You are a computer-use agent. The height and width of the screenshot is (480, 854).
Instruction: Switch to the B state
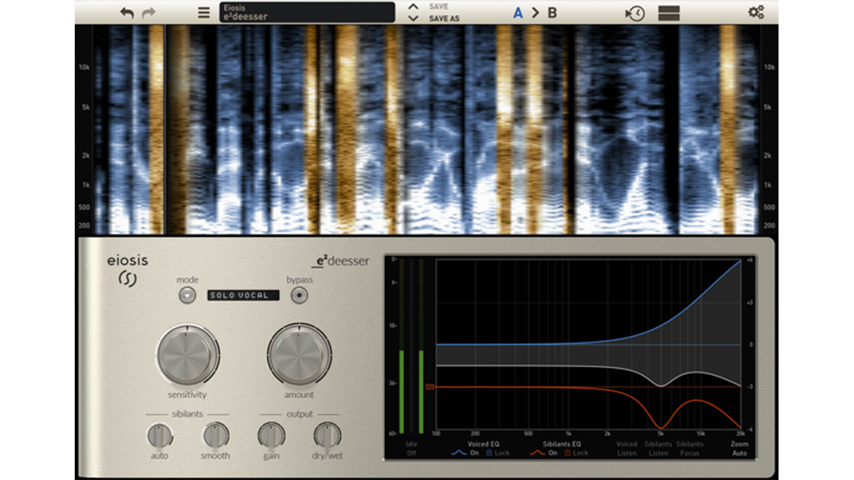(x=552, y=13)
